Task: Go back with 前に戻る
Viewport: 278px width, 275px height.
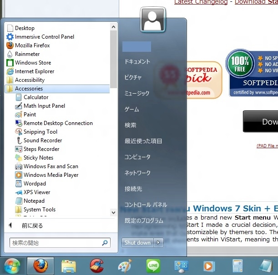Action: (x=26, y=226)
